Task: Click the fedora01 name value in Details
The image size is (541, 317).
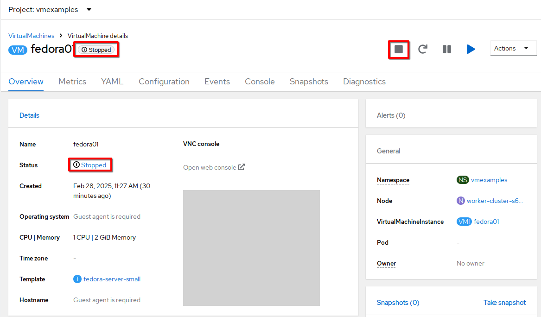Action: [x=86, y=144]
